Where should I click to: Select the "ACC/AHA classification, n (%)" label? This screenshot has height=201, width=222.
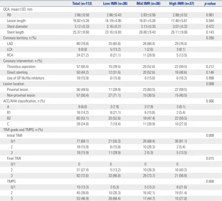(24, 101)
